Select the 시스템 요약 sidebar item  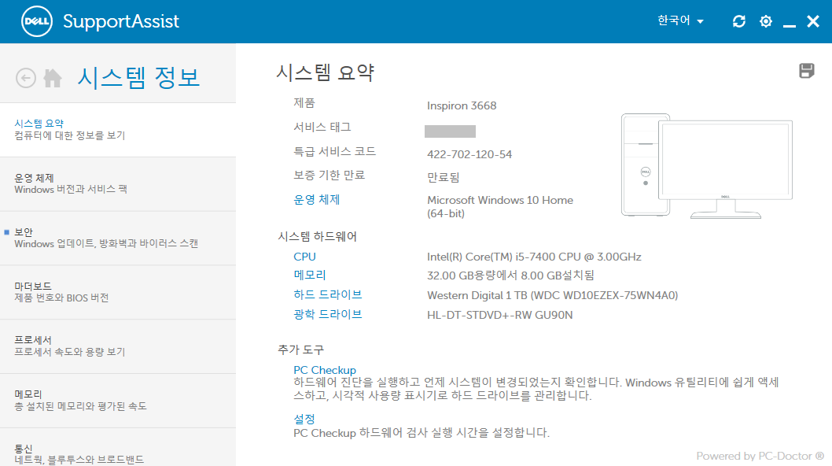(x=118, y=130)
